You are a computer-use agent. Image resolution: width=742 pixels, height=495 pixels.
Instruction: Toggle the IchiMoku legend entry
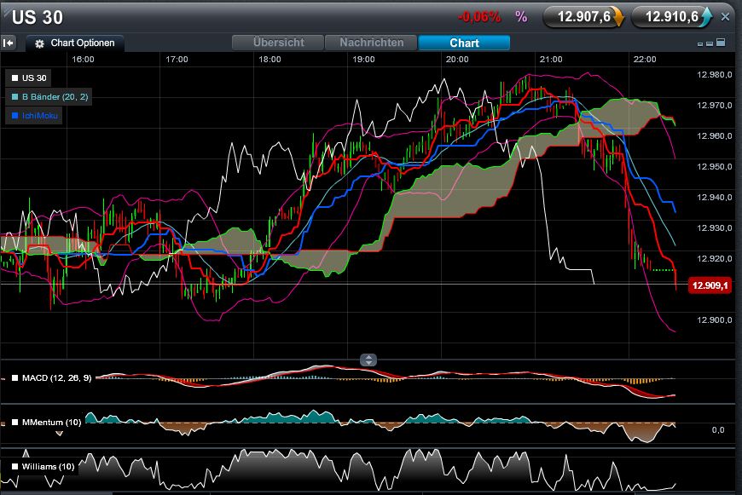(x=34, y=115)
